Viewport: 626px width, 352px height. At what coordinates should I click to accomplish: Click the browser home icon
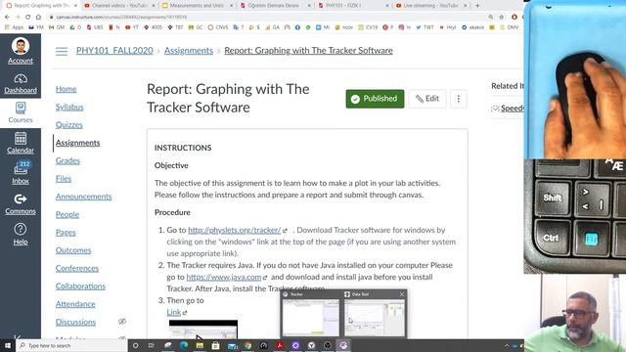(x=38, y=18)
